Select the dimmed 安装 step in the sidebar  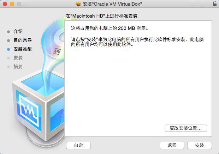click(x=18, y=58)
